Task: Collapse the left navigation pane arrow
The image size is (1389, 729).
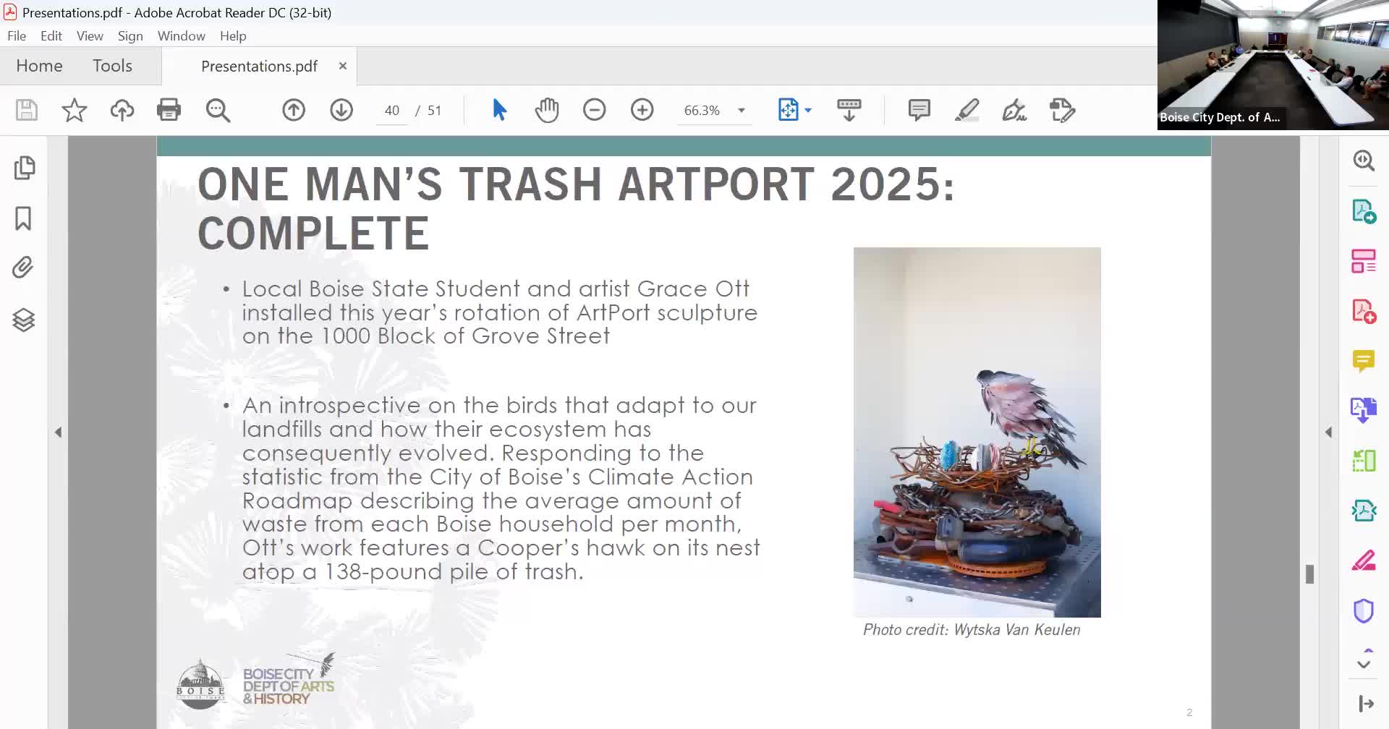Action: (58, 432)
